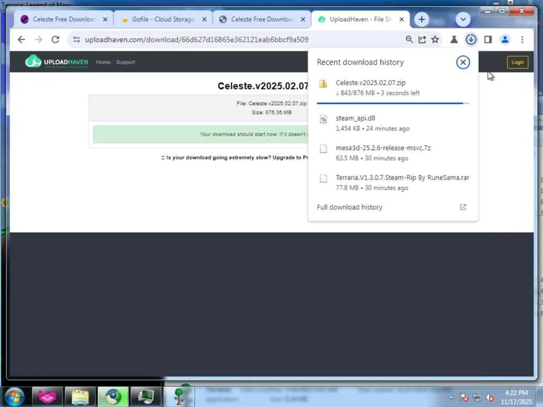Screen dimensions: 543x407
Task: Open a new tab with the plus button
Action: coord(422,20)
